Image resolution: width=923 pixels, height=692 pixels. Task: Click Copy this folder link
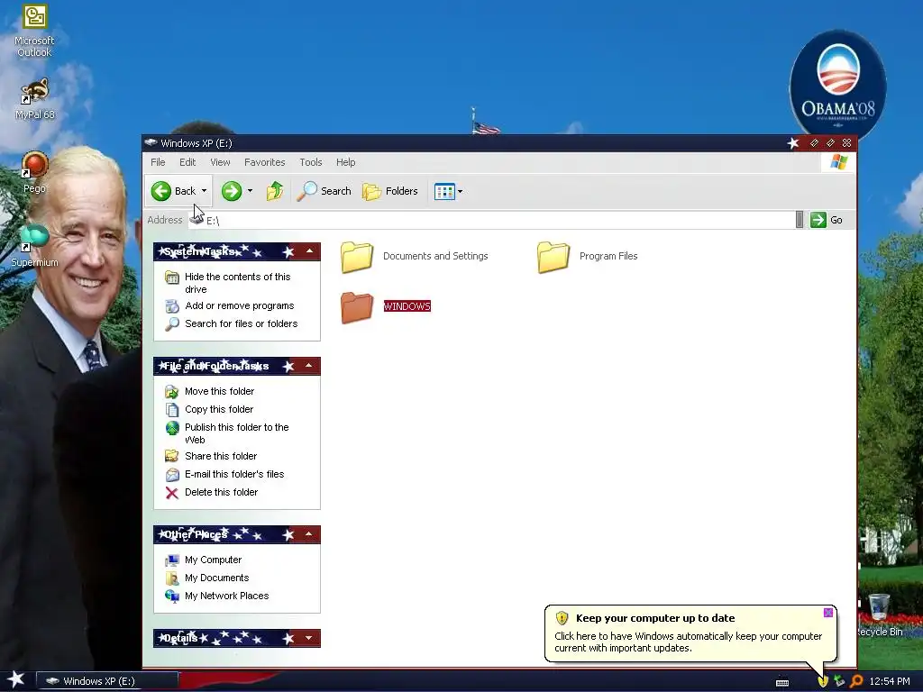coord(218,410)
